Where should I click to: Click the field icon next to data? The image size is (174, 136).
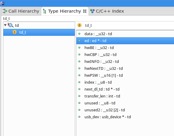coord(79,34)
